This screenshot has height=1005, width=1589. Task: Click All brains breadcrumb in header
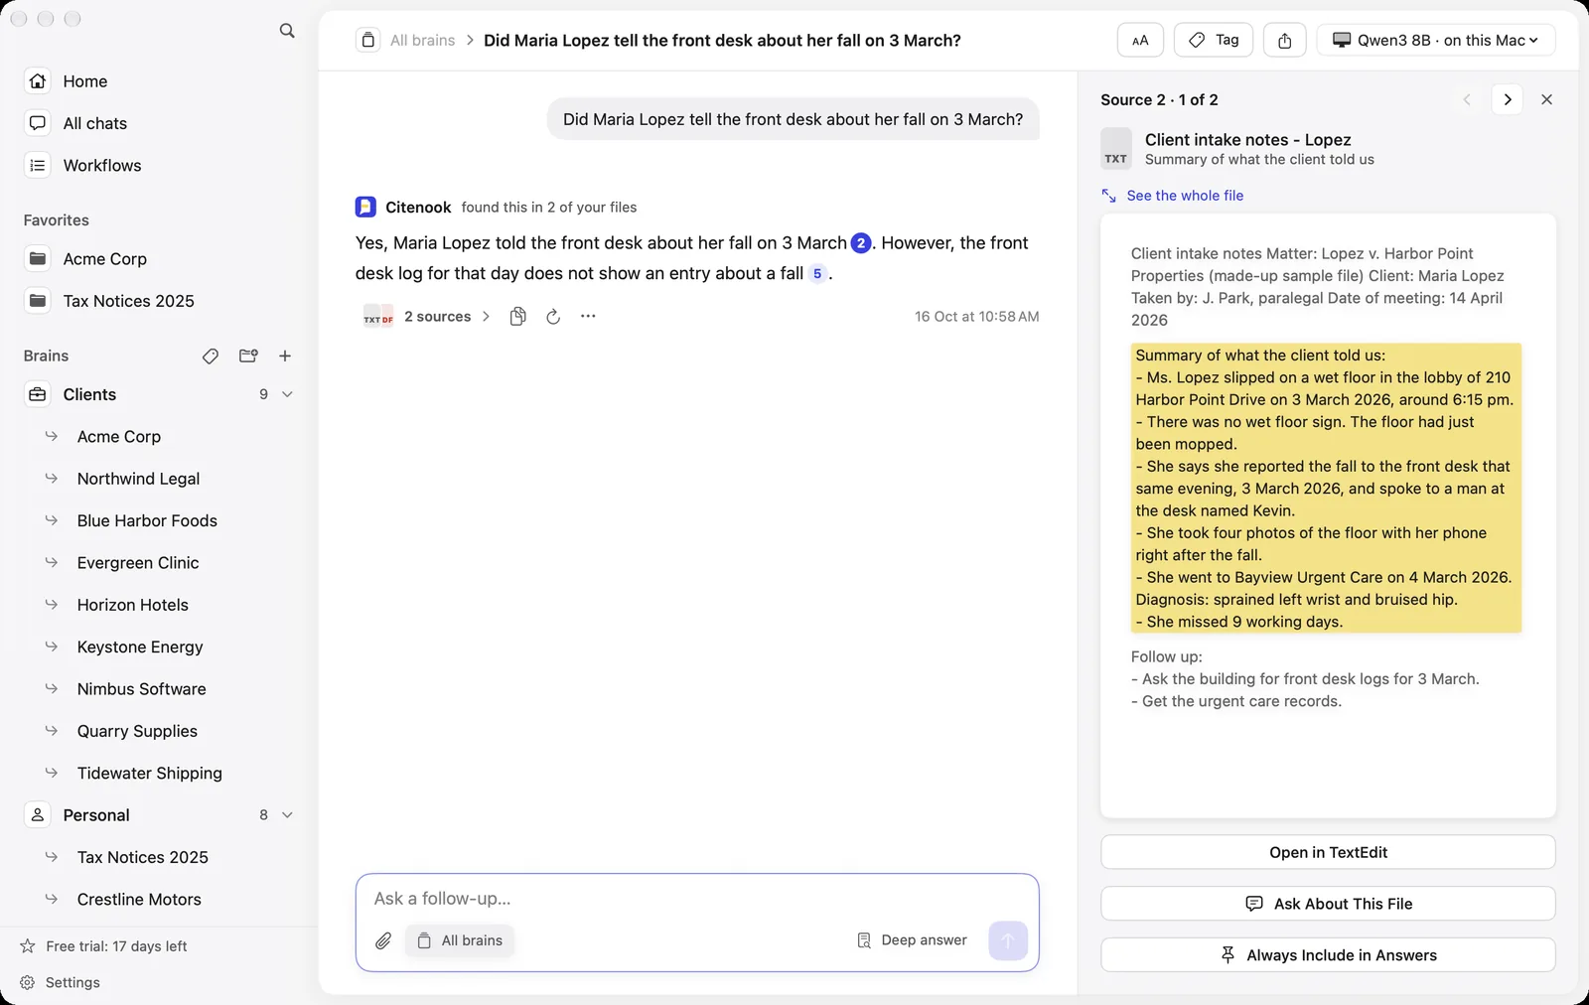422,41
